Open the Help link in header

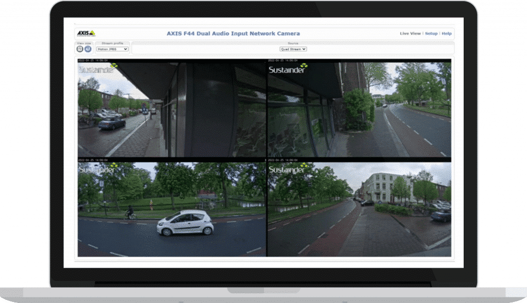coord(447,33)
